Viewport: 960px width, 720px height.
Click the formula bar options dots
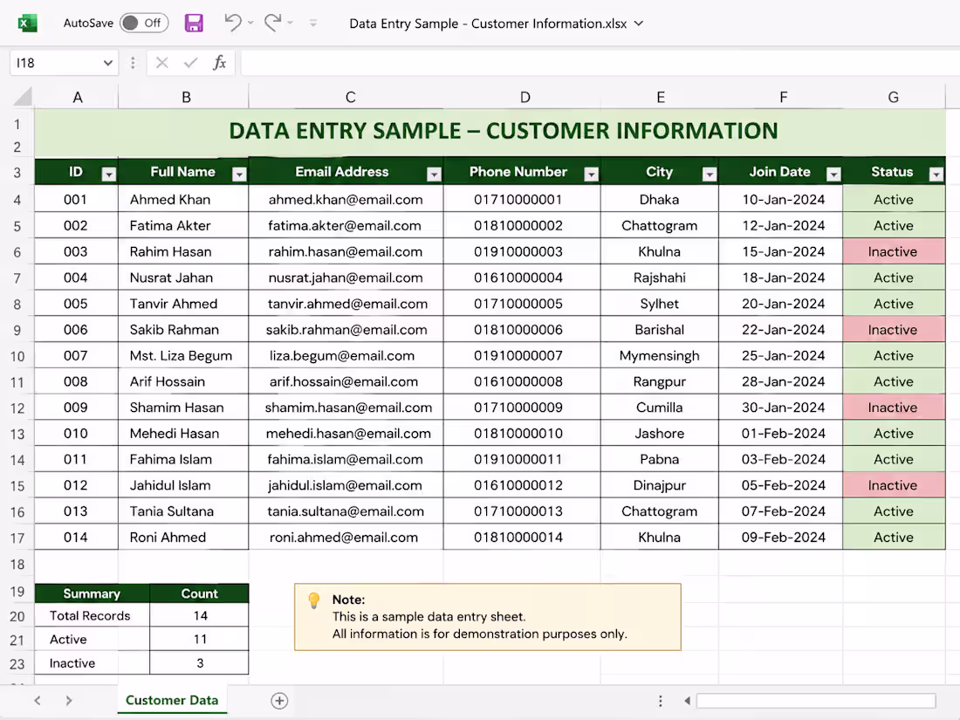pyautogui.click(x=133, y=63)
